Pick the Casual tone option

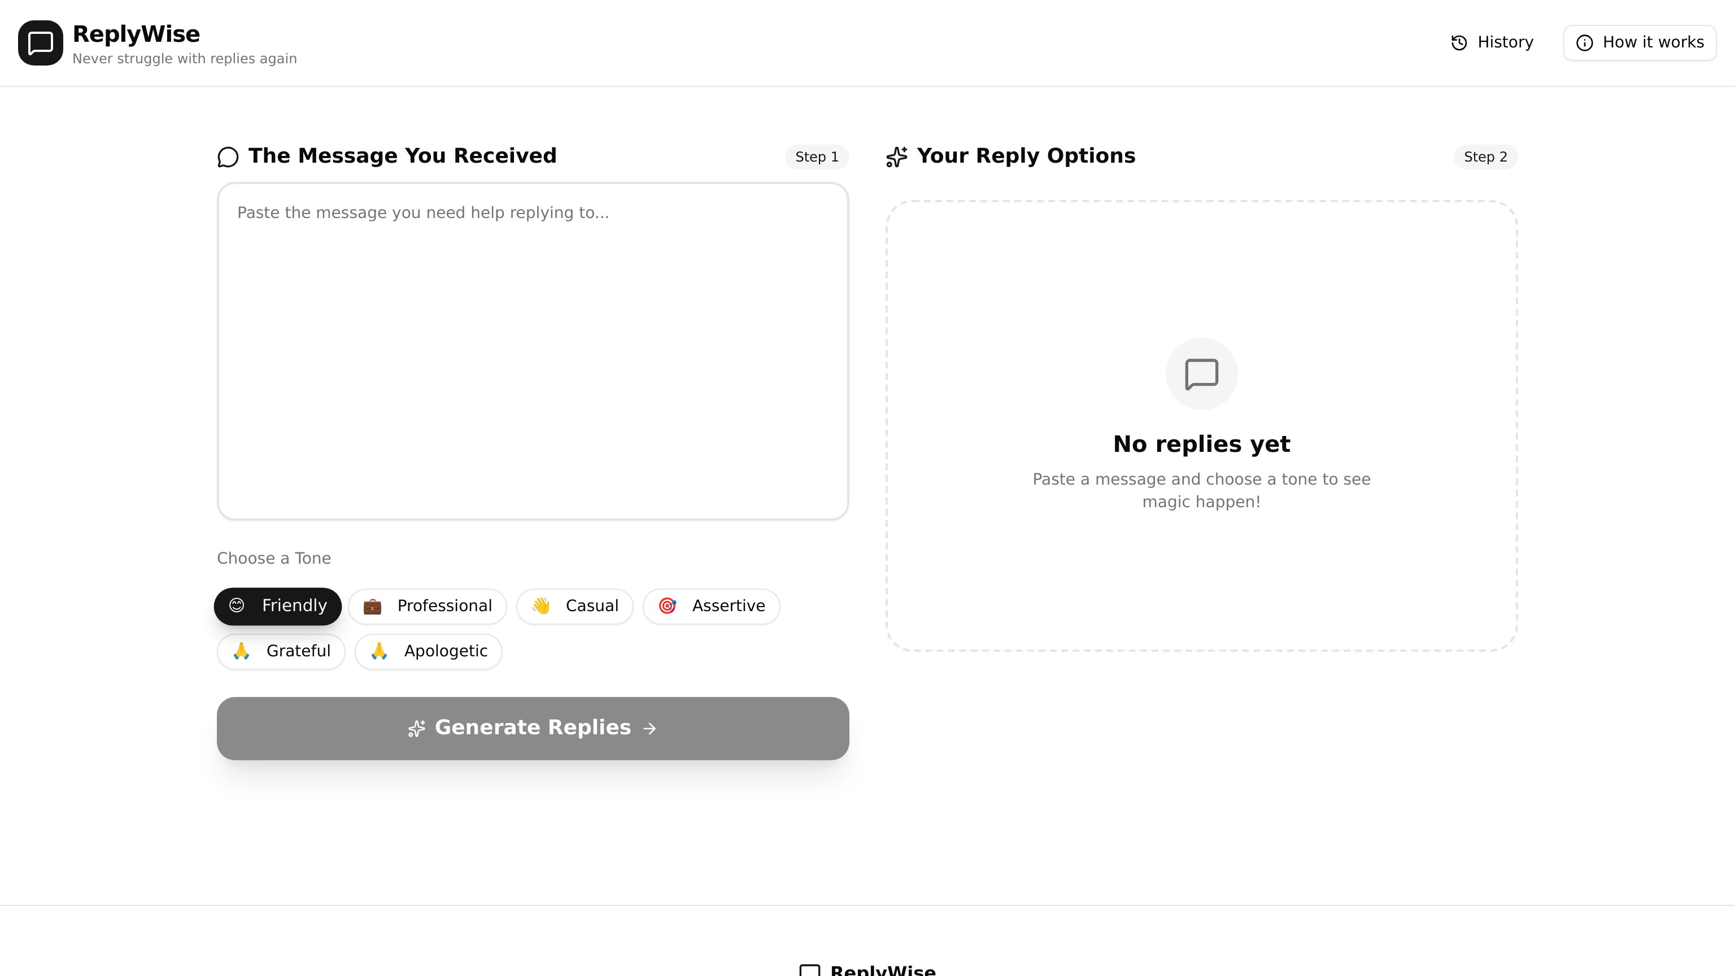click(574, 605)
